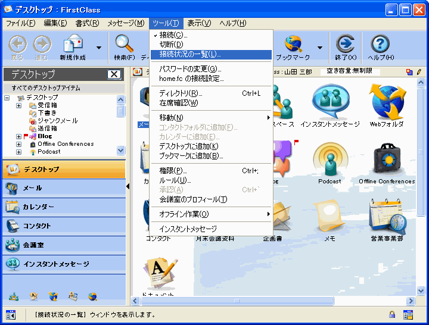Expand the Blog tree node
The height and width of the screenshot is (325, 429).
point(18,136)
